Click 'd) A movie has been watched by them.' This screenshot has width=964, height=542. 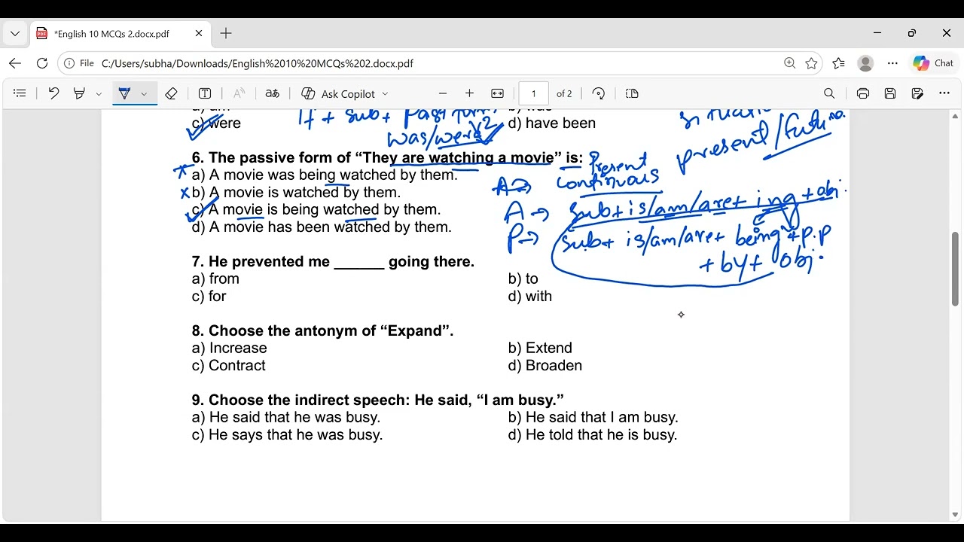[x=322, y=227]
